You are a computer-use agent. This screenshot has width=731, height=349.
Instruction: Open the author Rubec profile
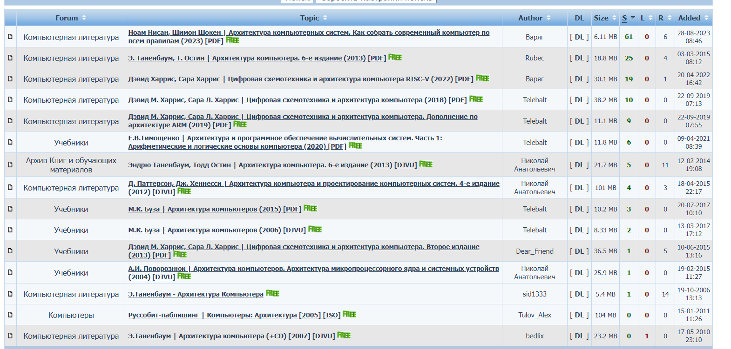pyautogui.click(x=535, y=58)
